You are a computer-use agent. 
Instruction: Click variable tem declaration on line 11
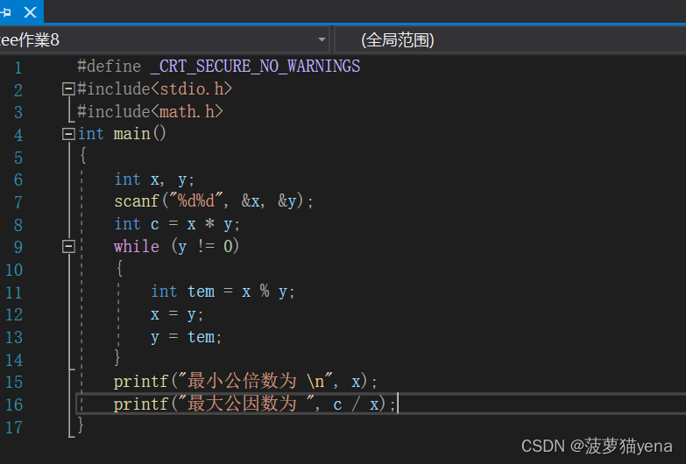(x=202, y=292)
